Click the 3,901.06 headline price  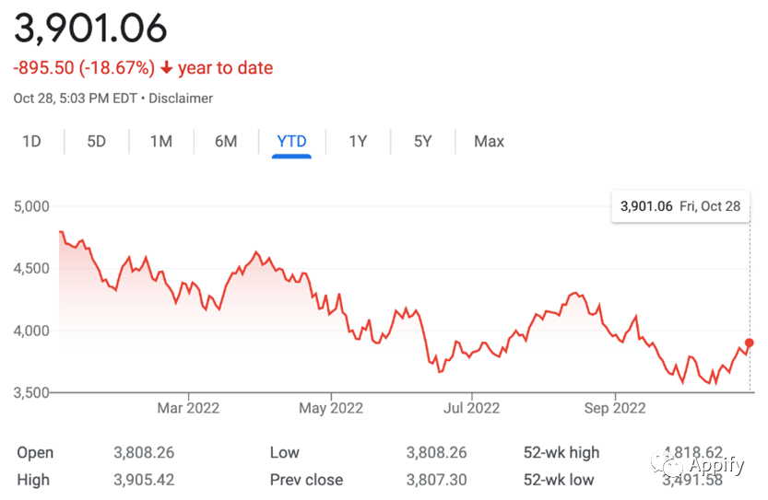[90, 28]
